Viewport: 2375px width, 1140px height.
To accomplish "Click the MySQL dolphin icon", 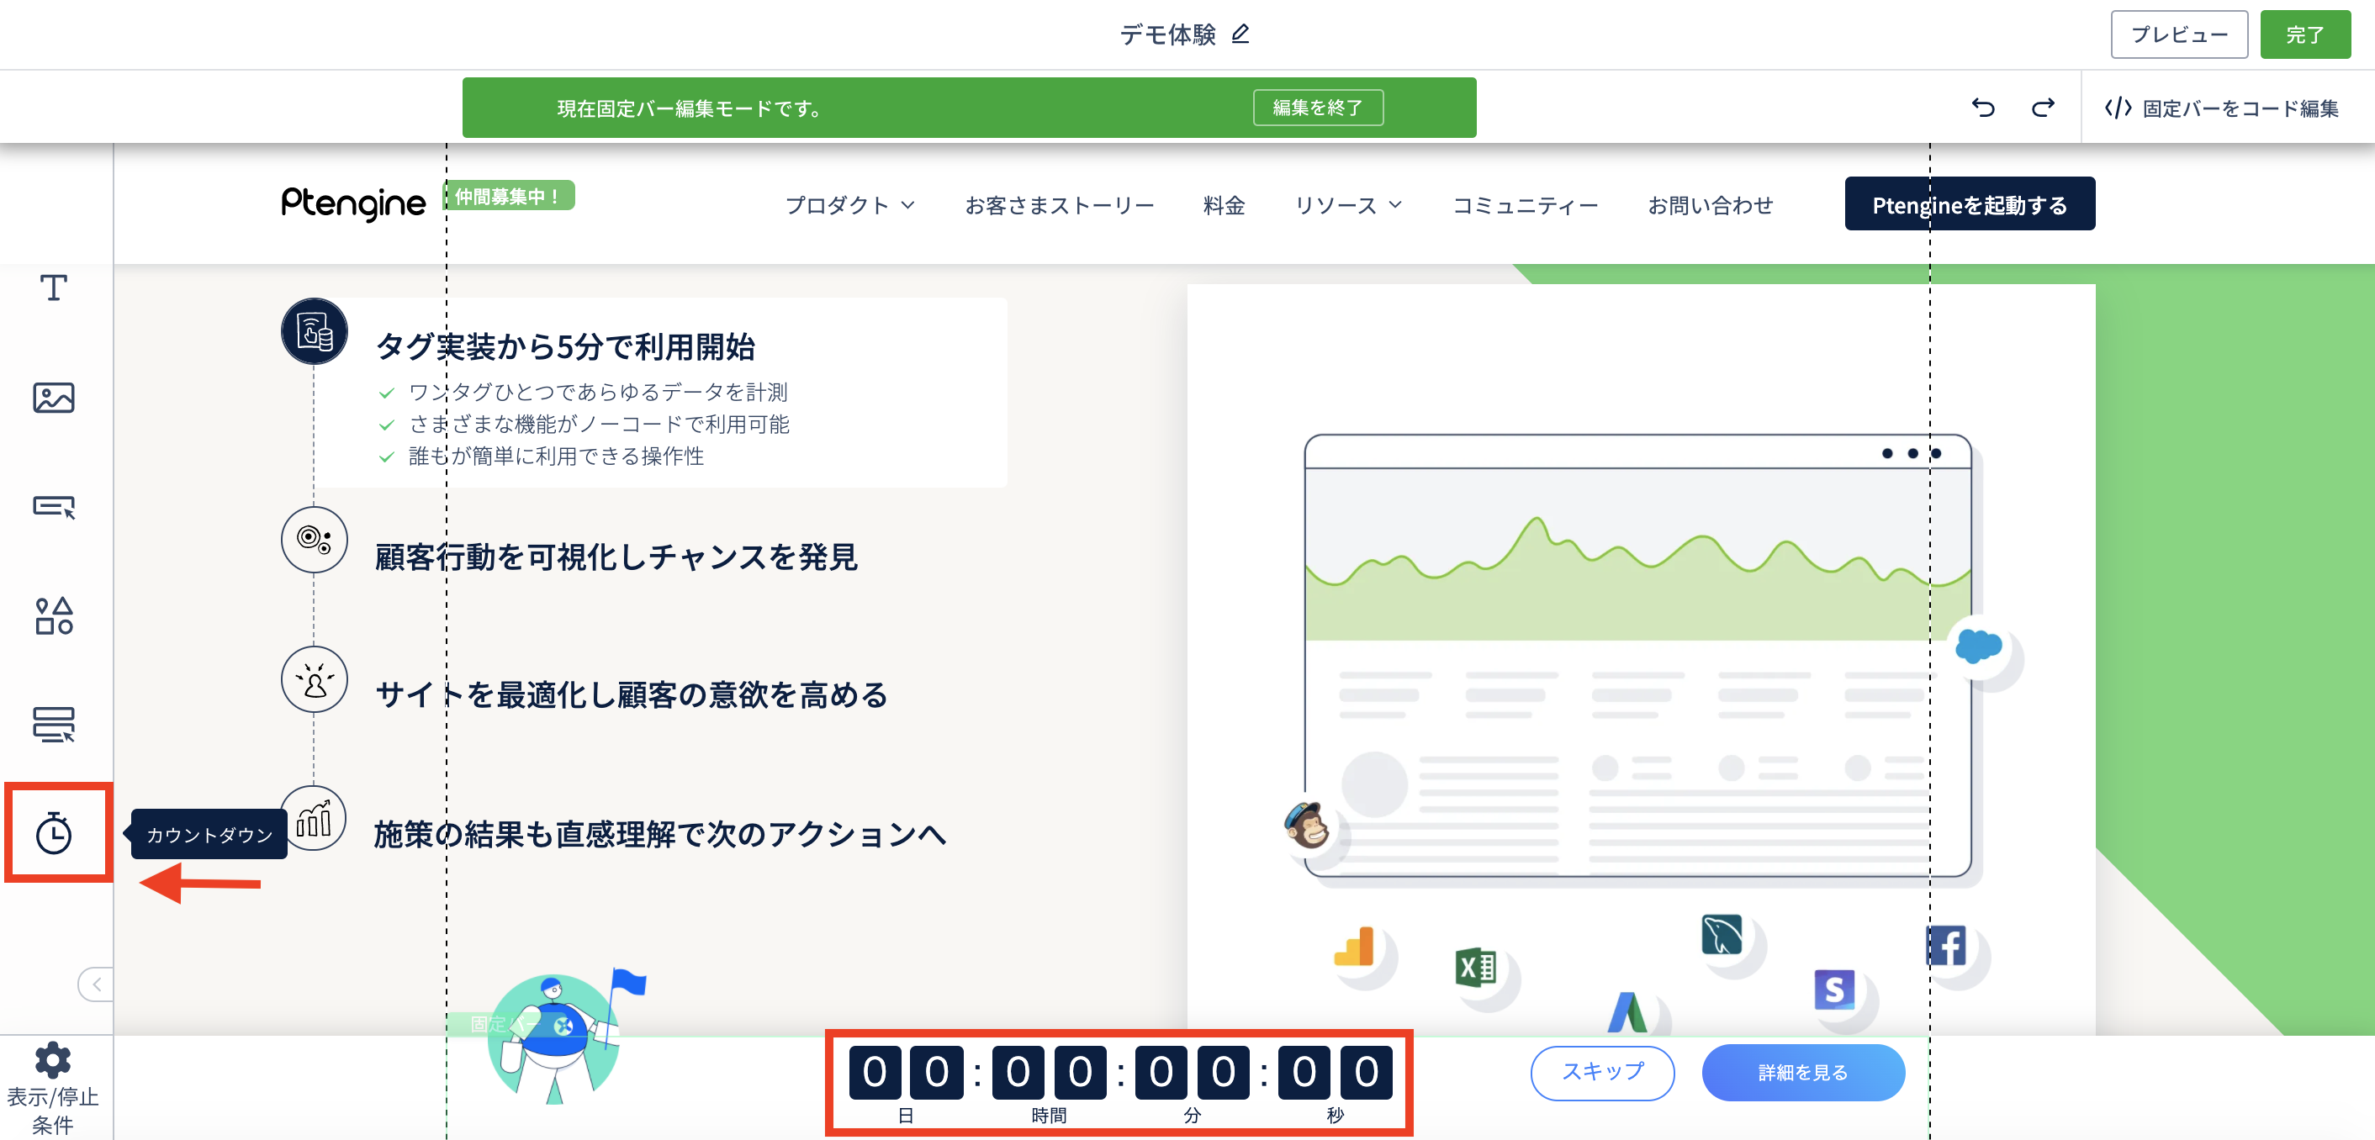I will pyautogui.click(x=1722, y=935).
